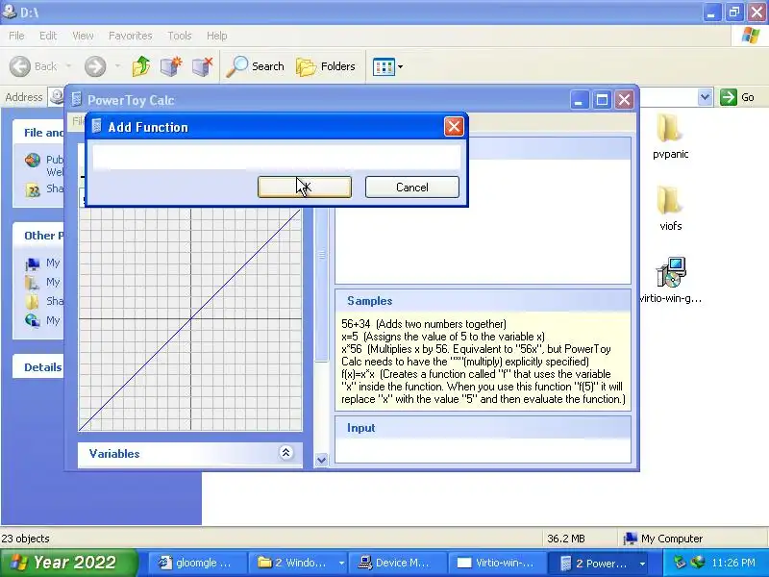
Task: Switch to gloomgle taskbar item
Action: coord(196,563)
